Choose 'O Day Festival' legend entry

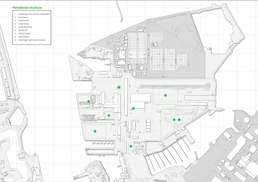23,24
